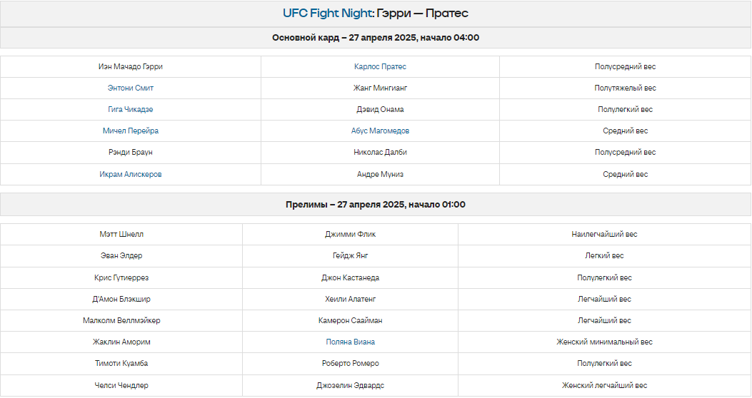Open the Карлос Пратес fighter link
Viewport: 752px width, 398px height.
pos(380,66)
